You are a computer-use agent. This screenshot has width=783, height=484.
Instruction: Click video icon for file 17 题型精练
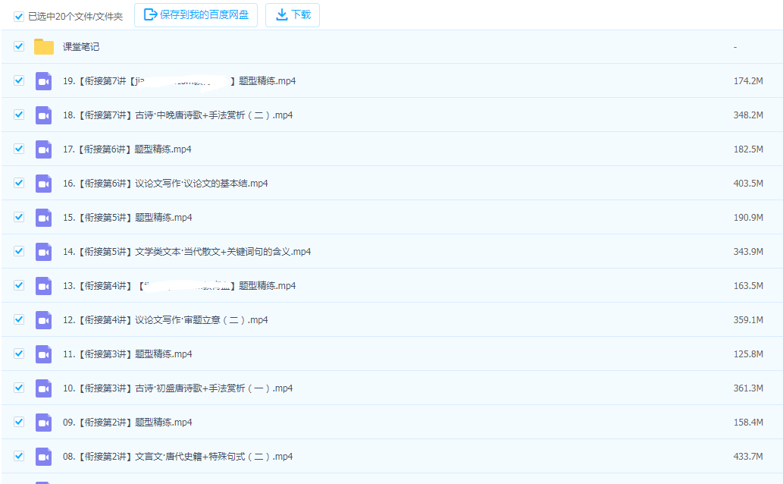tap(44, 149)
